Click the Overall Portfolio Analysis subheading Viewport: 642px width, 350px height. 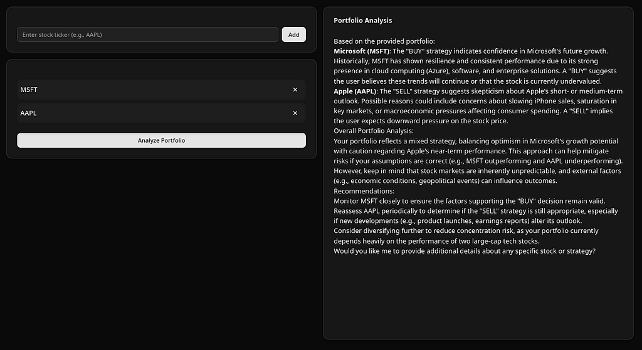click(x=374, y=131)
